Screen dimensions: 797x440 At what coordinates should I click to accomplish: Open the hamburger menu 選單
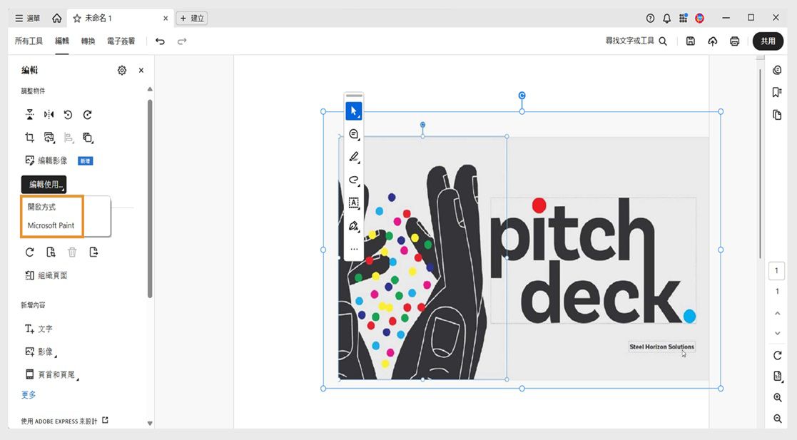(x=27, y=19)
